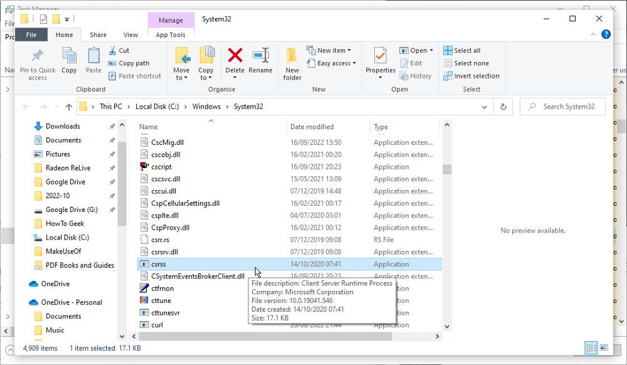Image resolution: width=627 pixels, height=365 pixels.
Task: Click the Rename icon in the Organise group
Action: click(x=260, y=63)
